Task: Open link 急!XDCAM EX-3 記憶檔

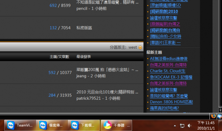Action: pyautogui.click(x=171, y=77)
